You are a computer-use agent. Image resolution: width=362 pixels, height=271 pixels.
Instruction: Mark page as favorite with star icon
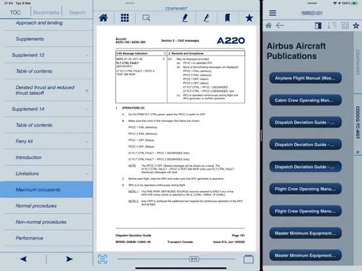[x=249, y=18]
